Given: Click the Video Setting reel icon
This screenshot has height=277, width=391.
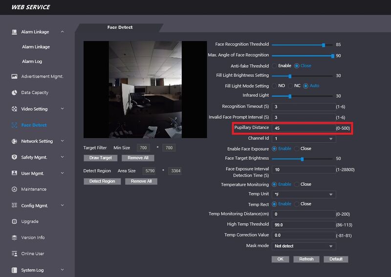Looking at the screenshot, I should [x=15, y=109].
